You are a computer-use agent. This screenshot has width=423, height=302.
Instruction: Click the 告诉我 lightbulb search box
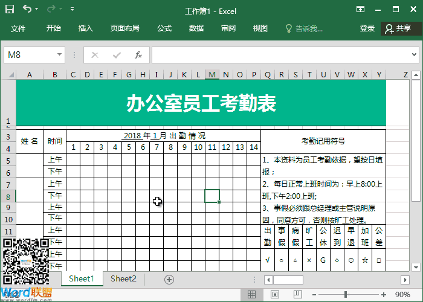(x=304, y=28)
